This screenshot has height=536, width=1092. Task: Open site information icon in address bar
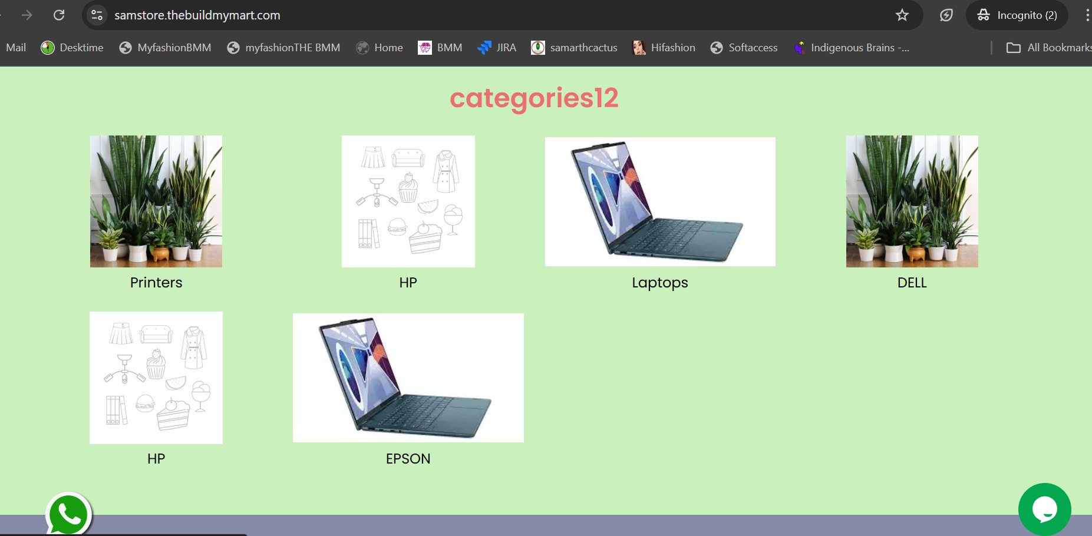97,15
